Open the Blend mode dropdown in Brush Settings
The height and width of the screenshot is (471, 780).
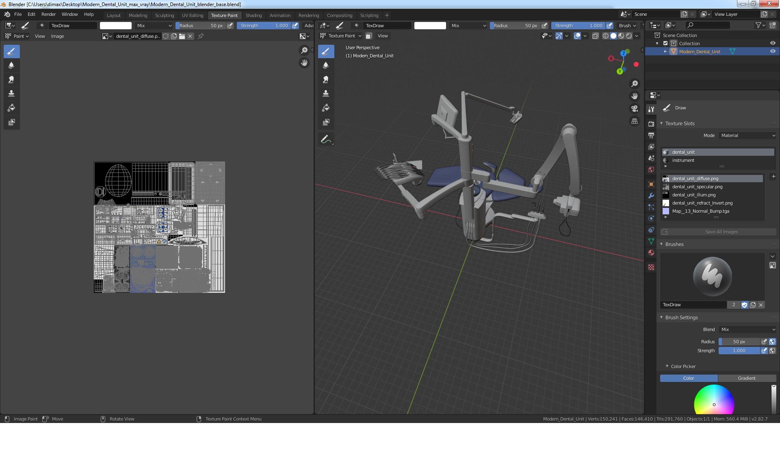coord(747,329)
